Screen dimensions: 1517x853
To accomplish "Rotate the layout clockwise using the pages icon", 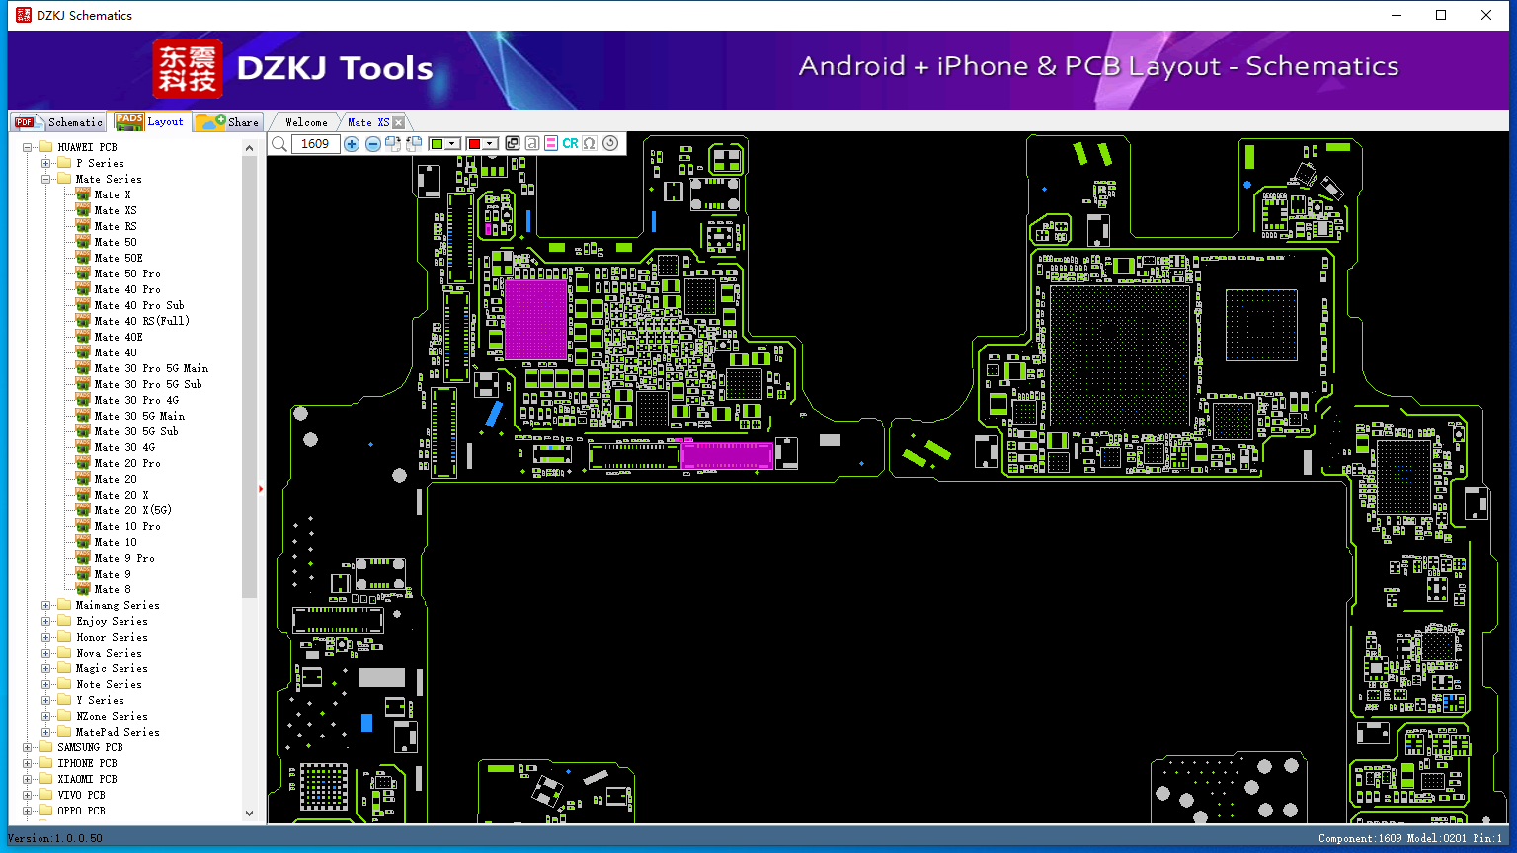I will click(393, 144).
